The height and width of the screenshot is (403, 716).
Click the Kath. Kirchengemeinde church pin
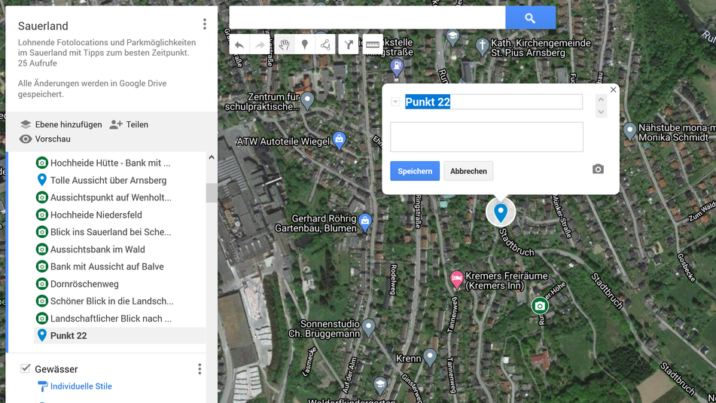(x=482, y=46)
